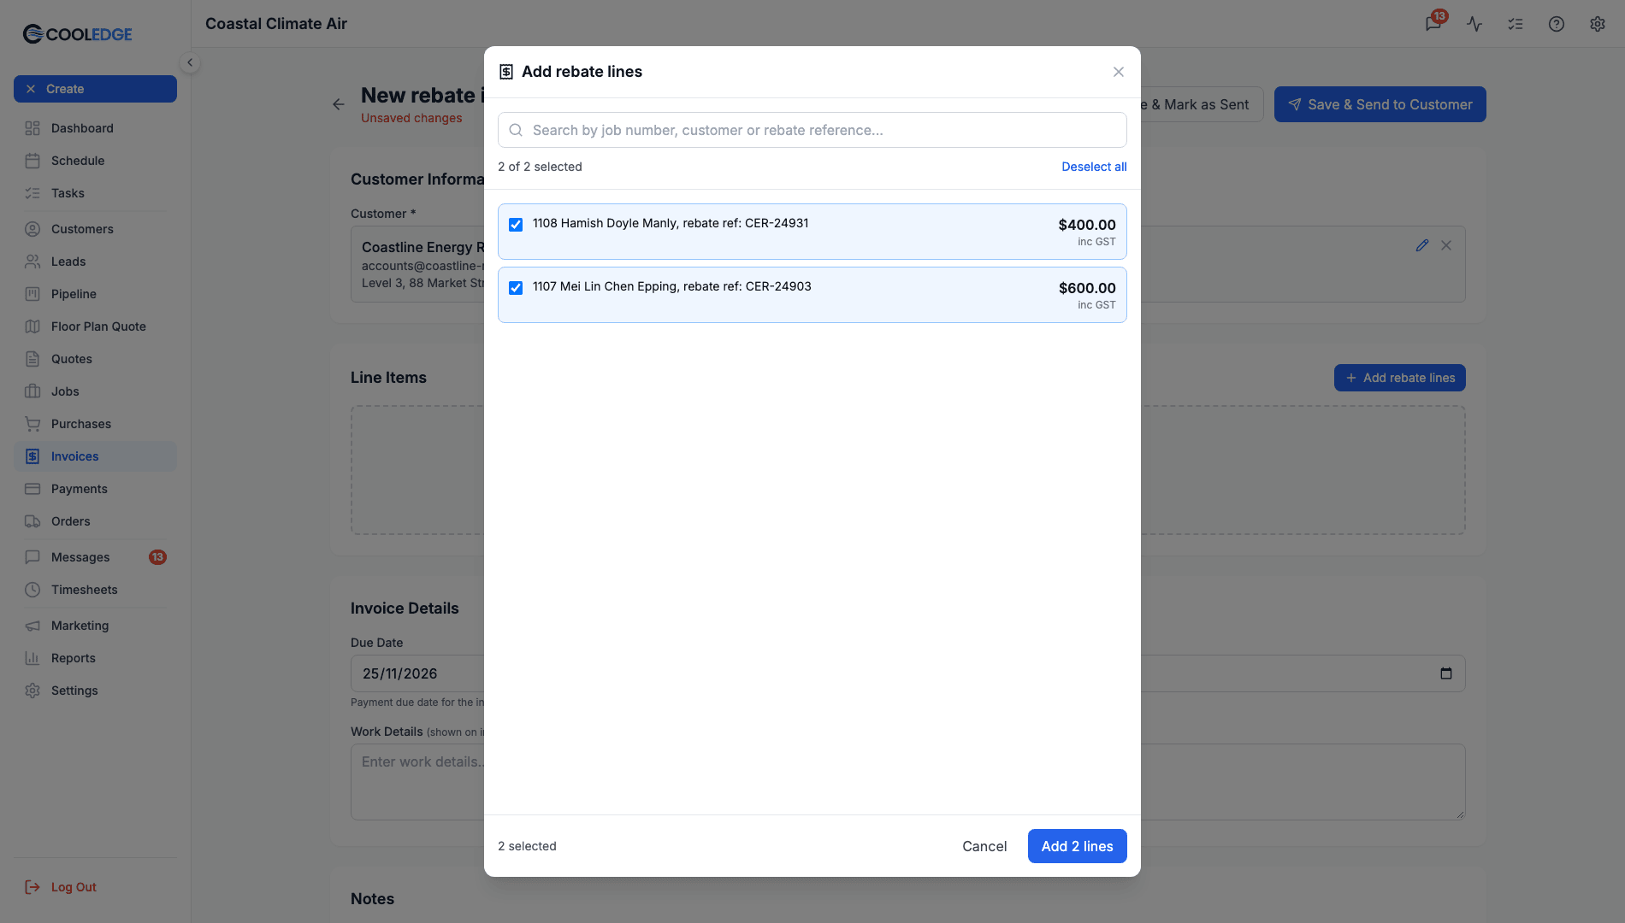Click Save & Send to Customer button
The width and height of the screenshot is (1625, 923).
[x=1380, y=104]
